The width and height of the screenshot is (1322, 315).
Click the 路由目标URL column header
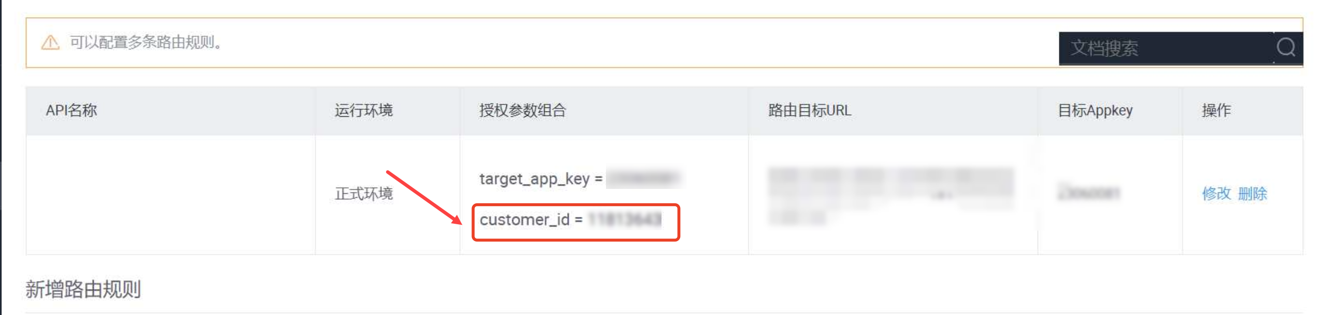tap(809, 110)
